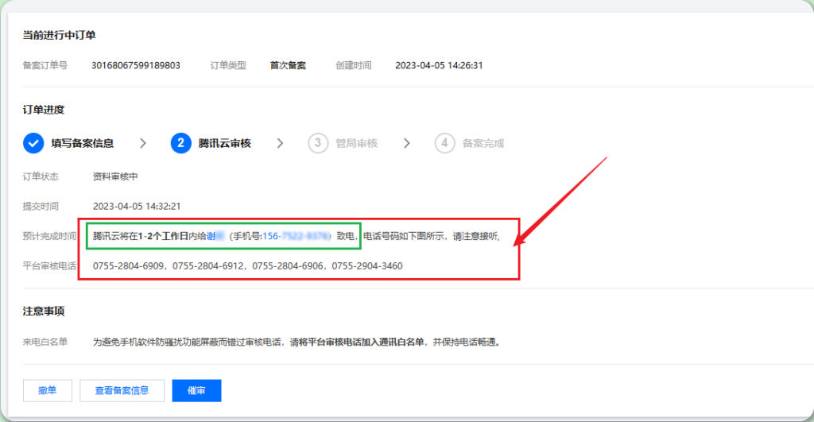
Task: Click the grey number 3 step circle
Action: [318, 143]
